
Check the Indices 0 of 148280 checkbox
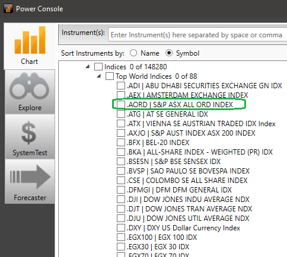tap(98, 67)
